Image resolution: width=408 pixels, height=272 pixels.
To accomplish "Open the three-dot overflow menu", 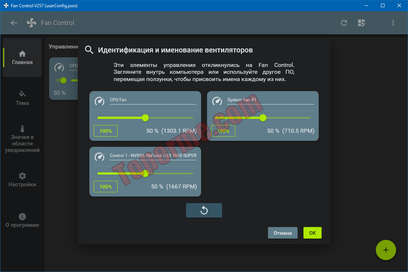I will tap(393, 23).
